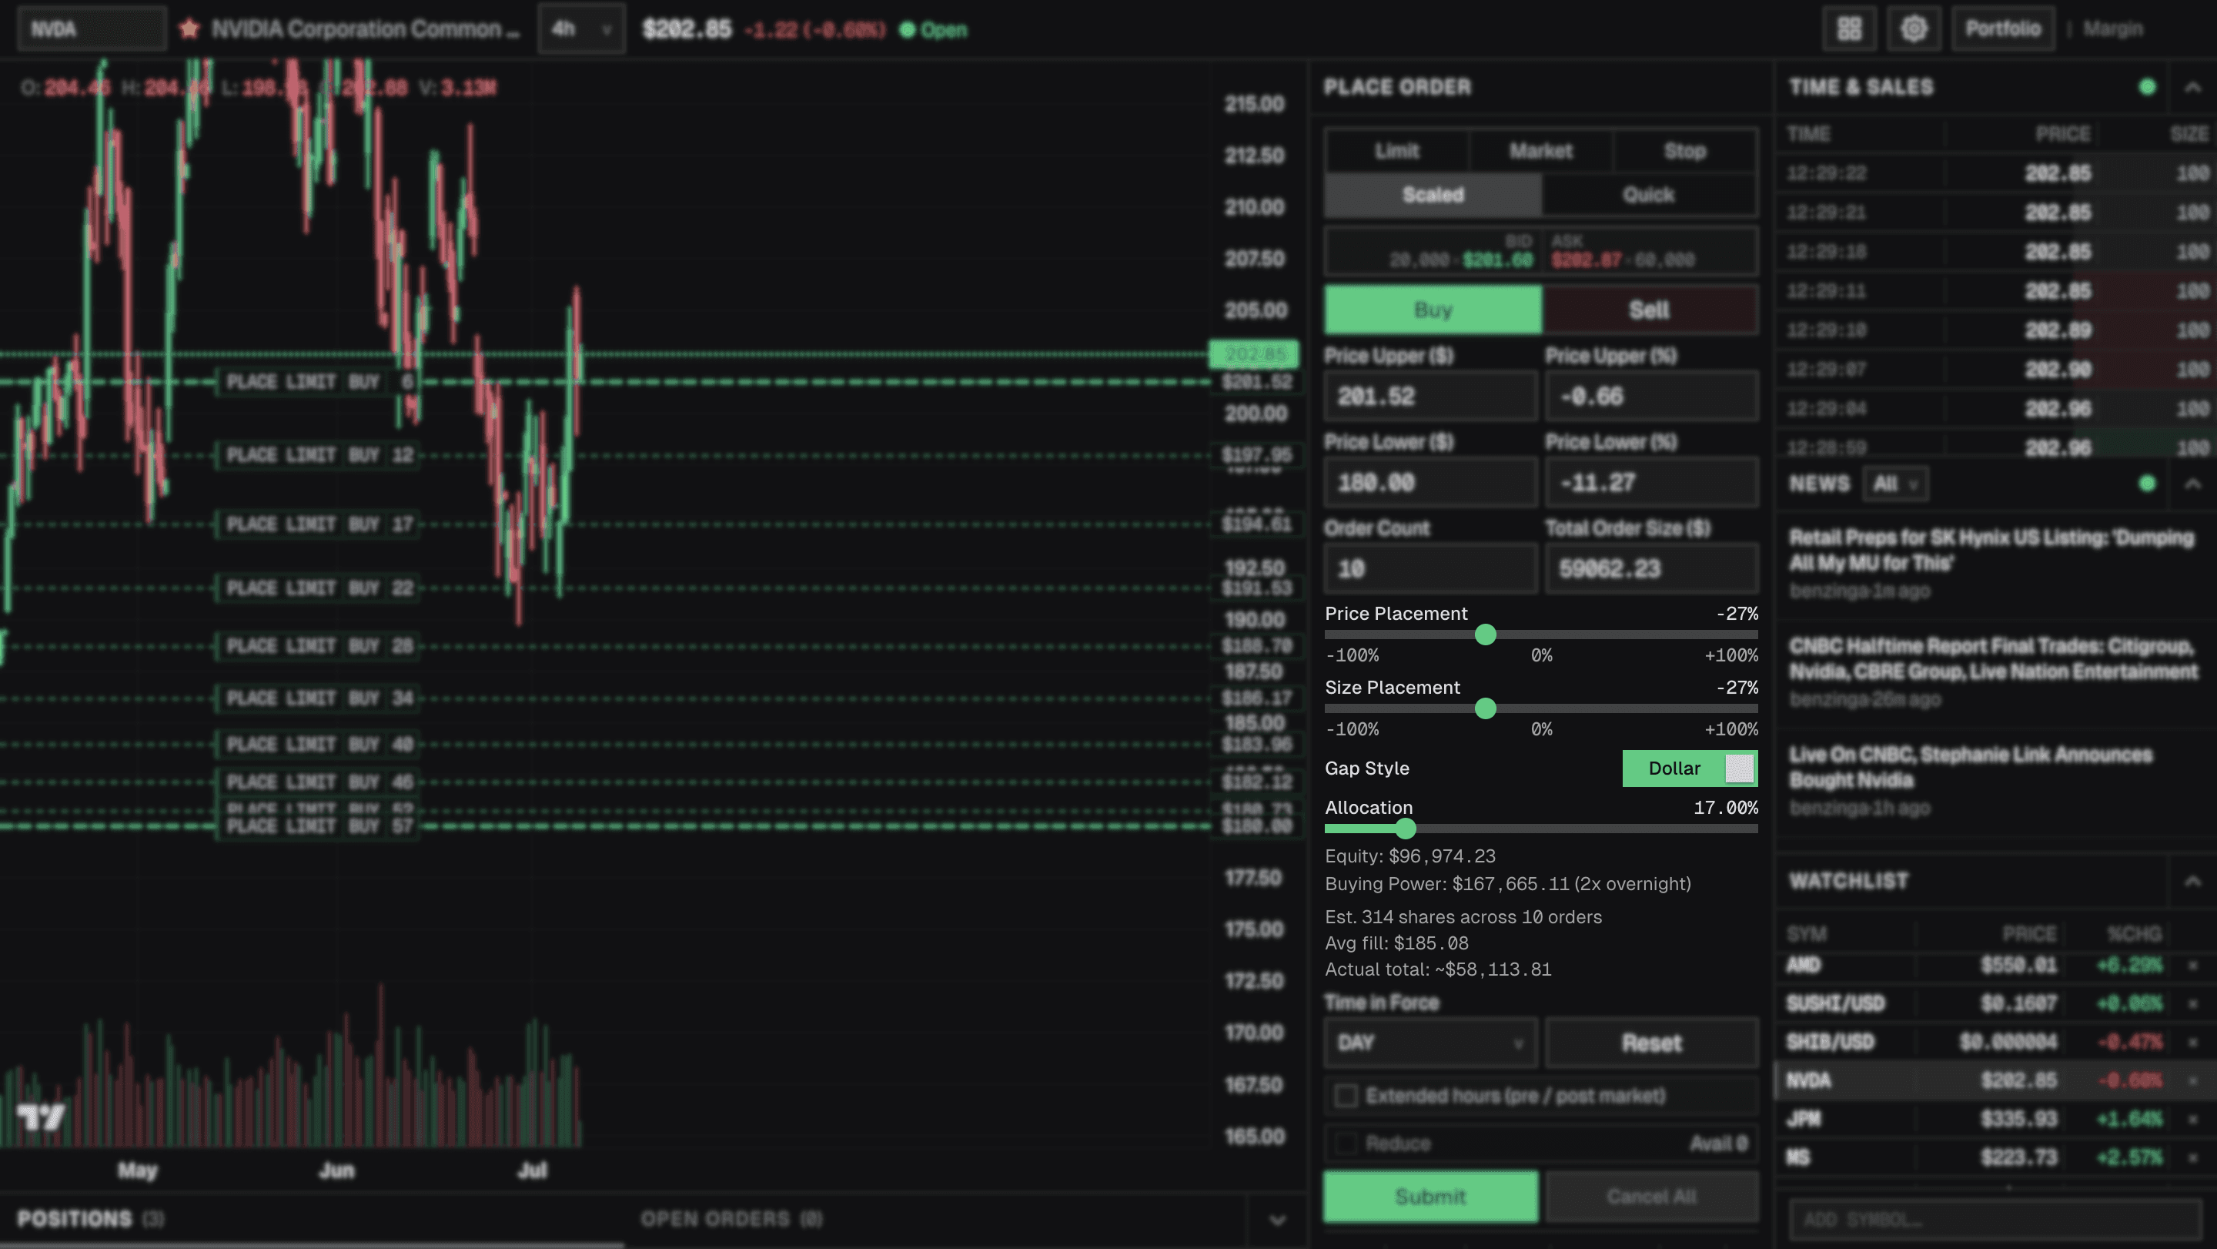Click the Price Upper ($) input field
2217x1249 pixels.
click(1430, 397)
